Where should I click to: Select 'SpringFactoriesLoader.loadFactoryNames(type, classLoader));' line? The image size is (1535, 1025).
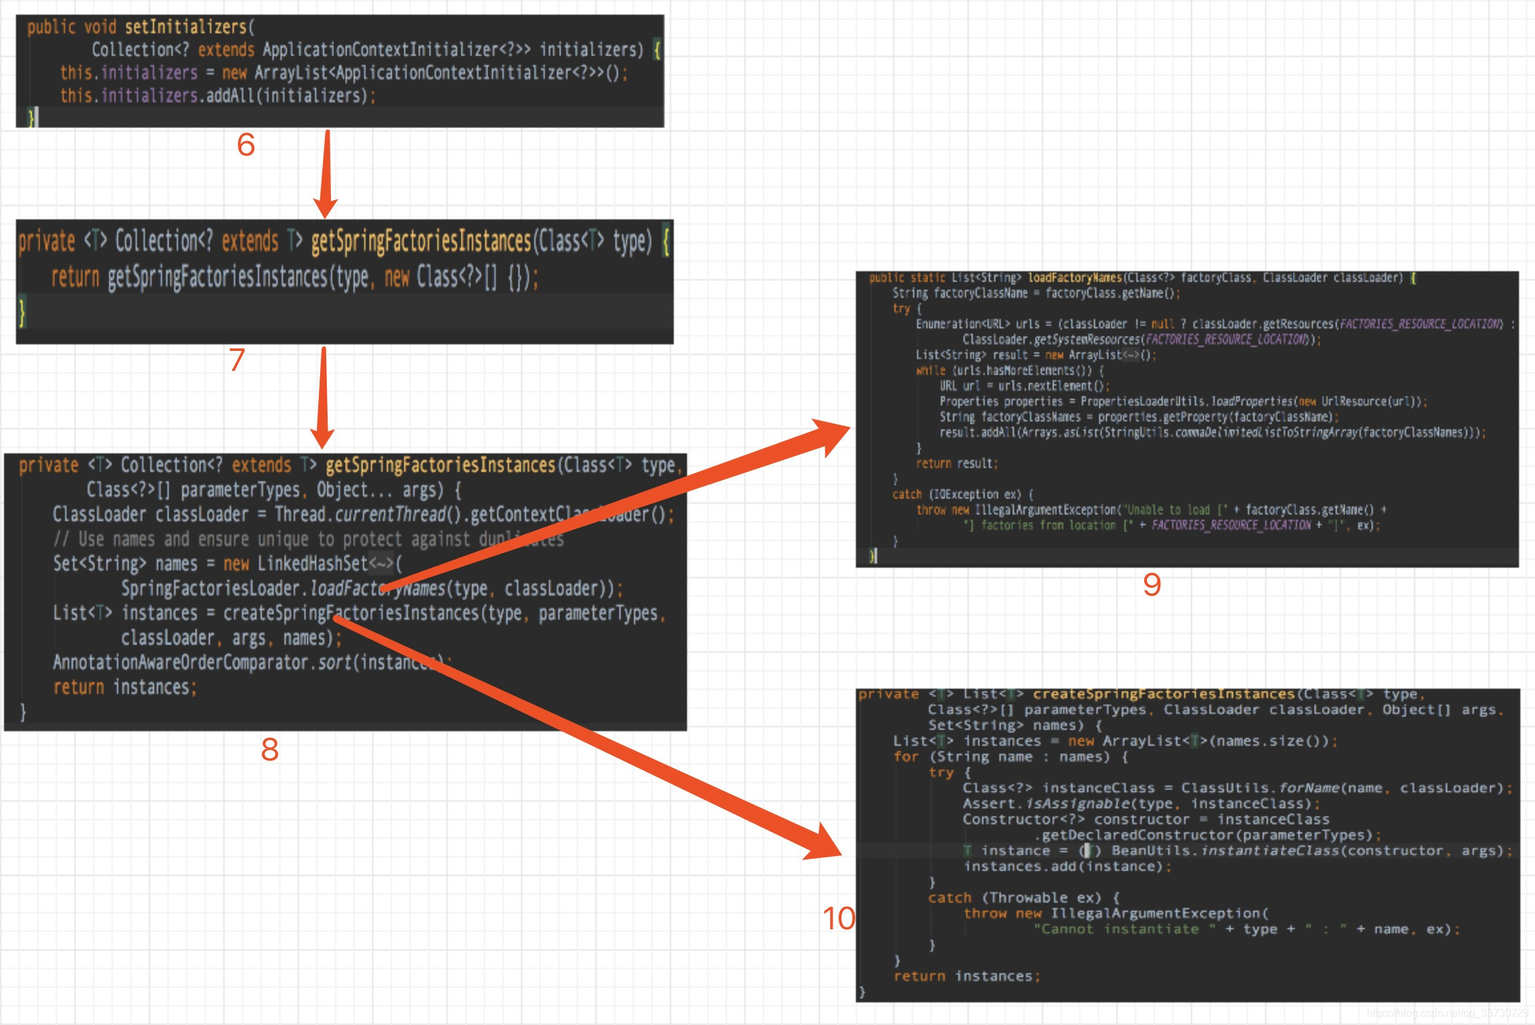[x=372, y=588]
